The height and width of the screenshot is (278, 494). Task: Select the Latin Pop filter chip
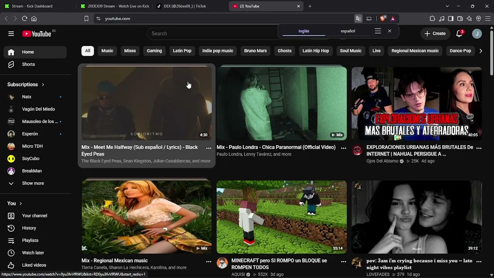[182, 51]
